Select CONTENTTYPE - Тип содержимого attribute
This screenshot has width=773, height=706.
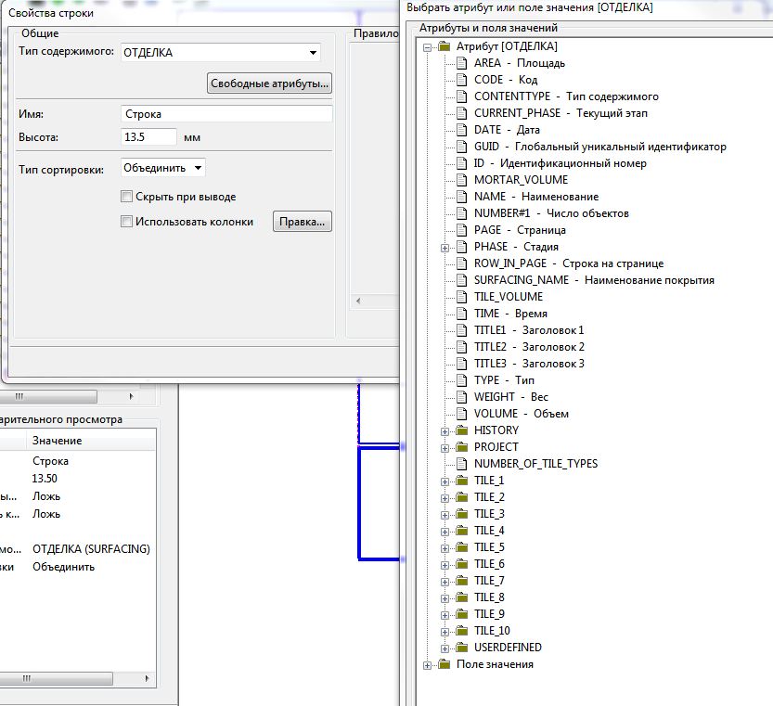pyautogui.click(x=566, y=96)
